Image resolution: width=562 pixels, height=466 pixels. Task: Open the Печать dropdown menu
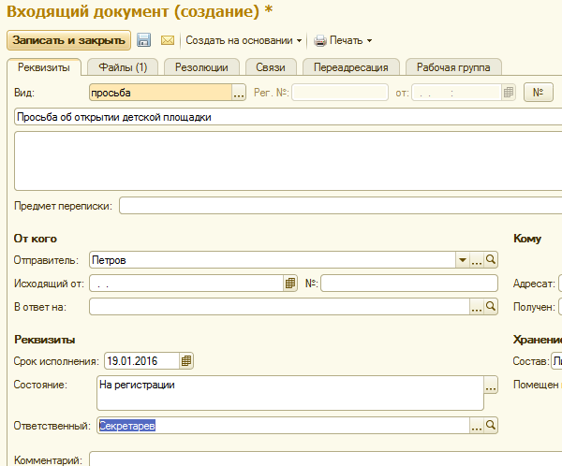point(343,40)
